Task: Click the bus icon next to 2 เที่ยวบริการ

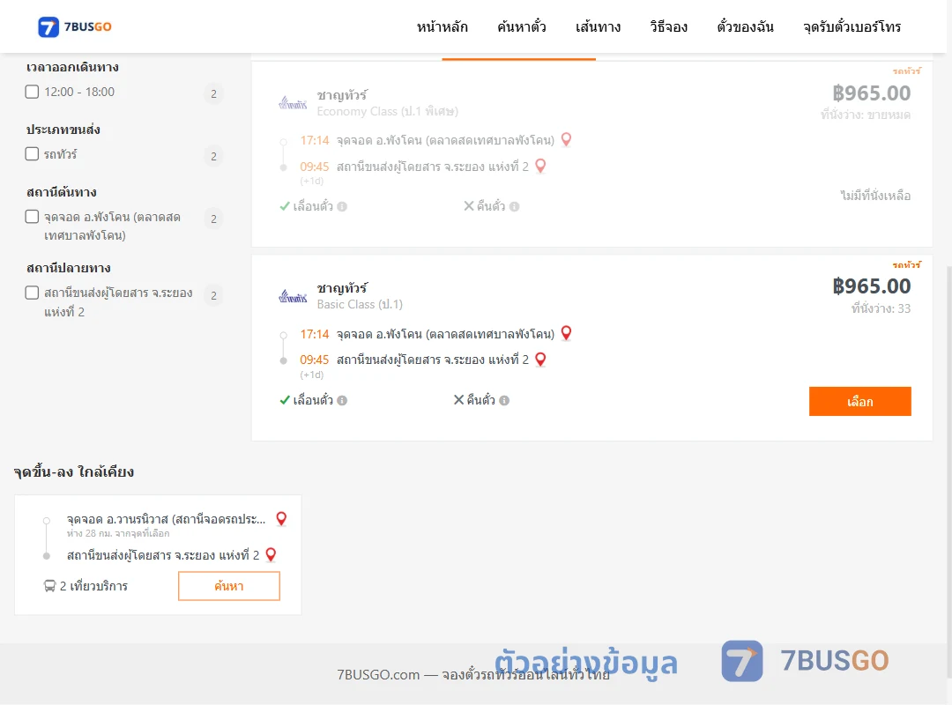Action: 49,586
